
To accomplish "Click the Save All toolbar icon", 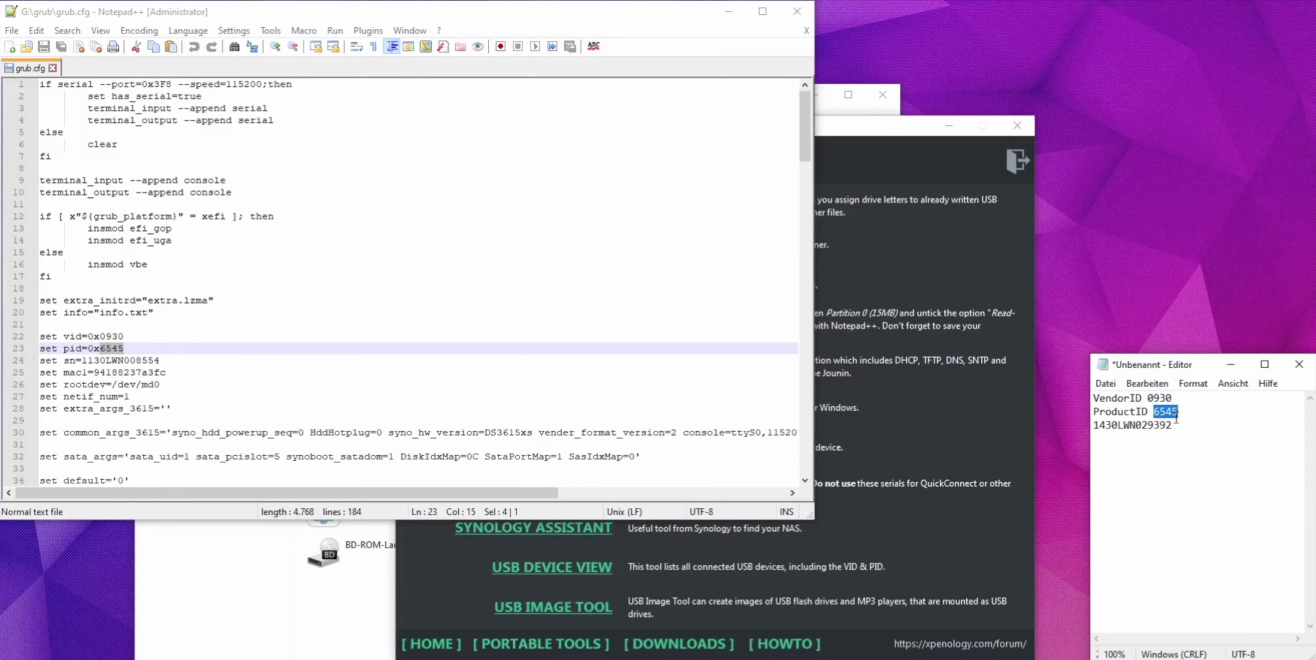I will click(61, 47).
